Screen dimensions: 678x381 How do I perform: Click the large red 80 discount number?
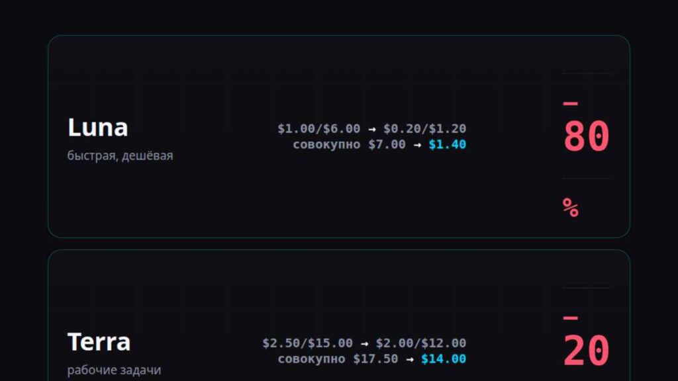tap(587, 136)
